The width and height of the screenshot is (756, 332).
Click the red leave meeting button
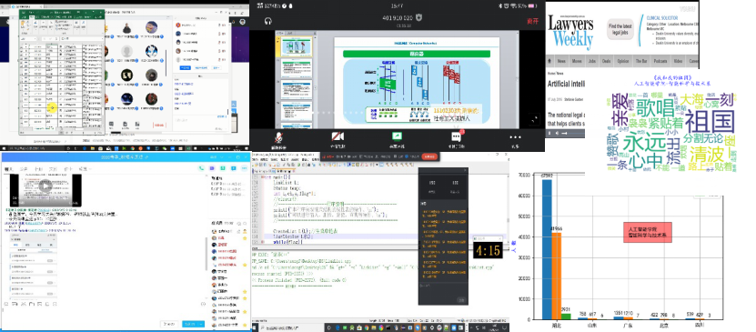click(x=532, y=21)
